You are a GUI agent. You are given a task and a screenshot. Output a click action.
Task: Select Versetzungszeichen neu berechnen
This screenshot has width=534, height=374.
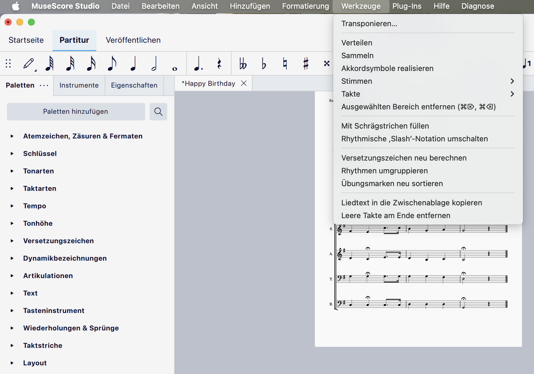tap(428, 158)
